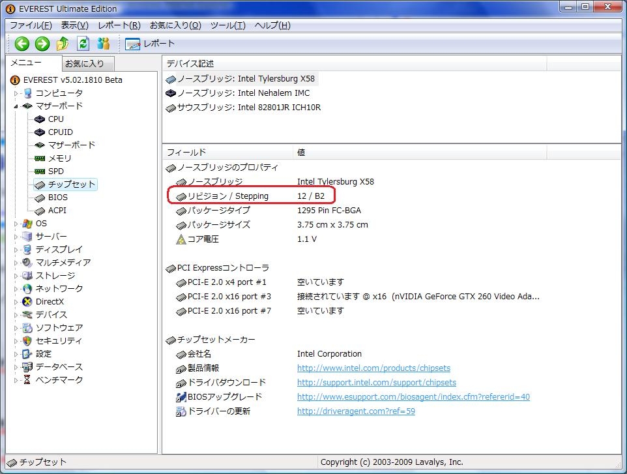Click the Up folder arrow toolbar icon
The width and height of the screenshot is (627, 474).
[x=63, y=44]
